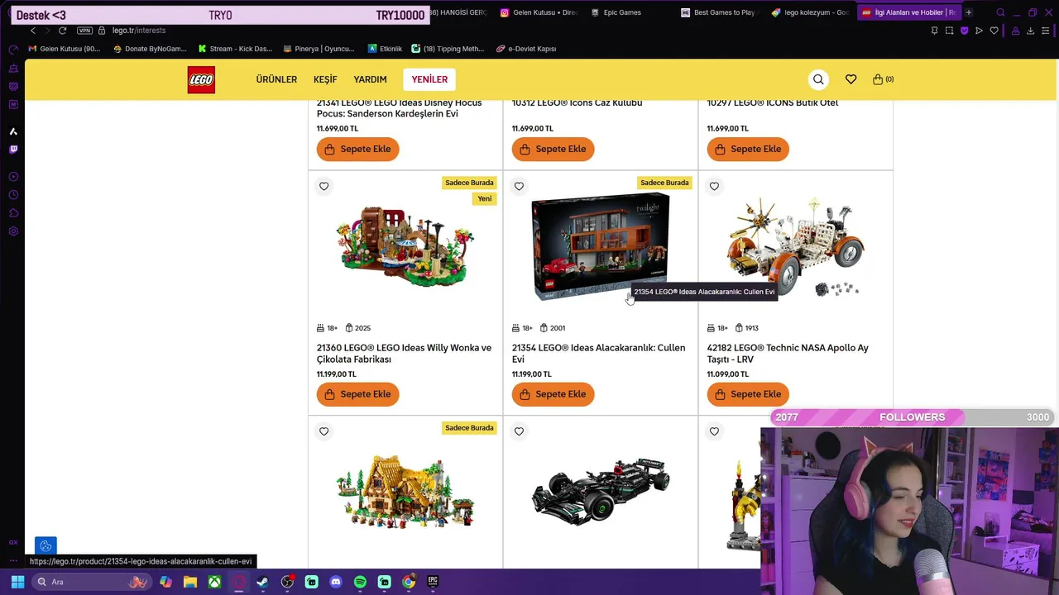Go back in browser
Image resolution: width=1059 pixels, height=595 pixels.
click(x=33, y=31)
